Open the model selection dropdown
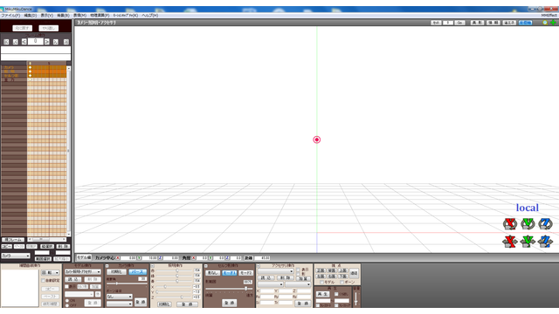The width and height of the screenshot is (559, 314). pyautogui.click(x=83, y=271)
